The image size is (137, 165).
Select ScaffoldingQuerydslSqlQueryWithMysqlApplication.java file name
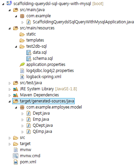pyautogui.click(x=83, y=22)
